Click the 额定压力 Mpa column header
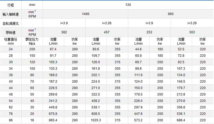This screenshot has width=214, height=124. click(x=32, y=41)
